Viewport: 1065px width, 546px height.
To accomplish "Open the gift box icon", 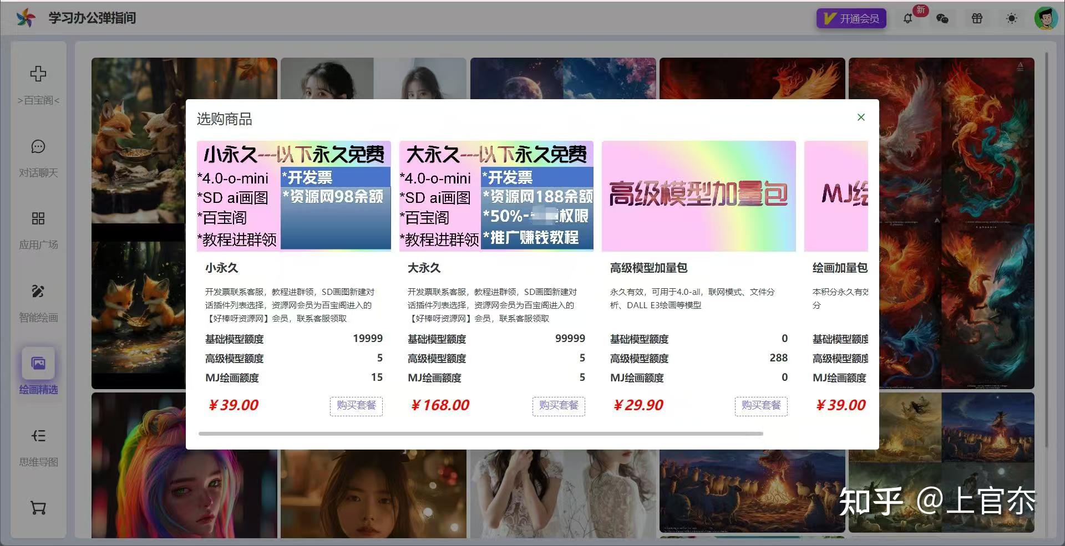I will pos(977,18).
